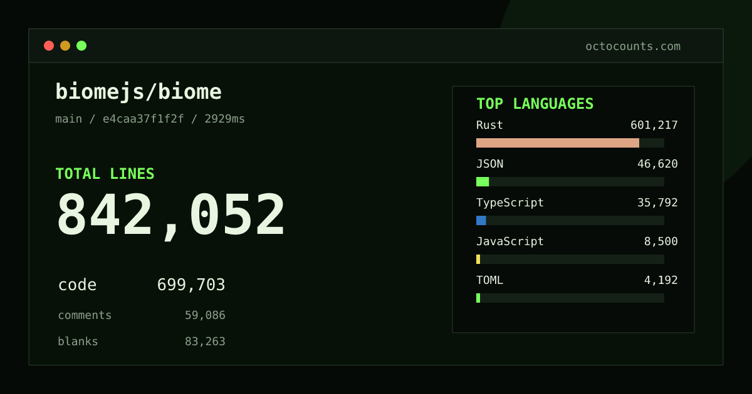
Task: Select the JSON value 46,620
Action: pyautogui.click(x=657, y=164)
